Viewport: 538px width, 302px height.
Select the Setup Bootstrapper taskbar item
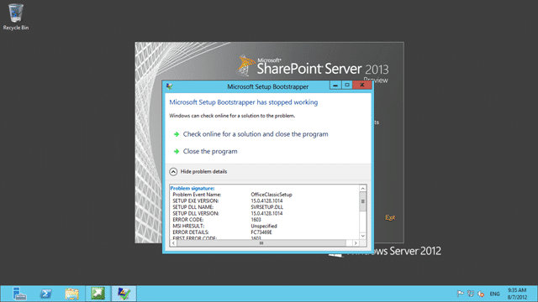click(124, 294)
